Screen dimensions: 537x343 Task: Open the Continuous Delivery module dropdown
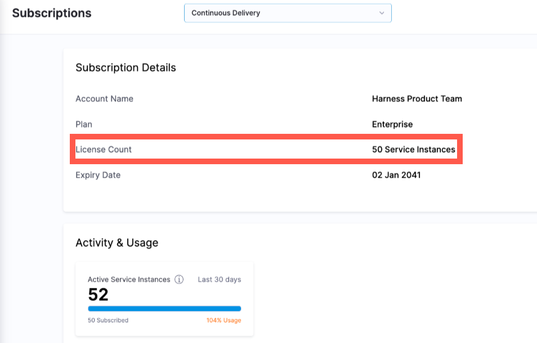click(x=287, y=13)
